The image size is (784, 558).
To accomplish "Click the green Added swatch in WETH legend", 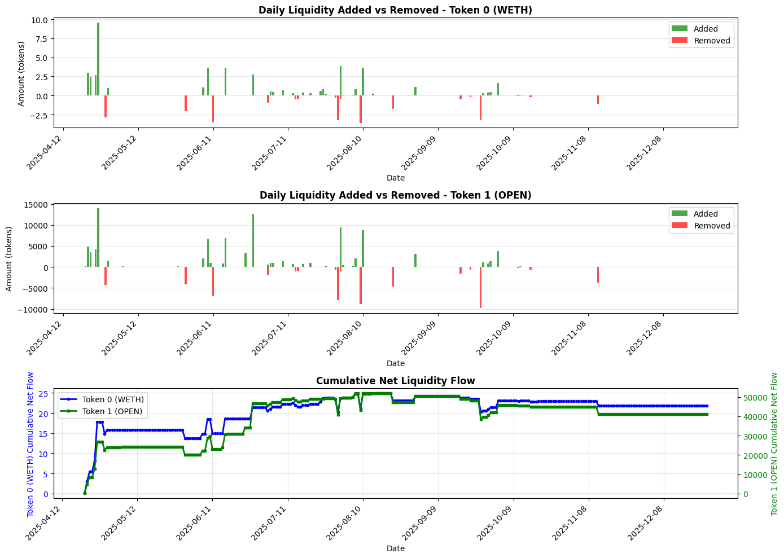I will click(x=679, y=29).
